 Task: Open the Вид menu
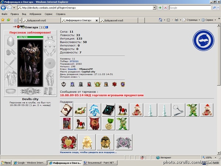[x=24, y=14]
